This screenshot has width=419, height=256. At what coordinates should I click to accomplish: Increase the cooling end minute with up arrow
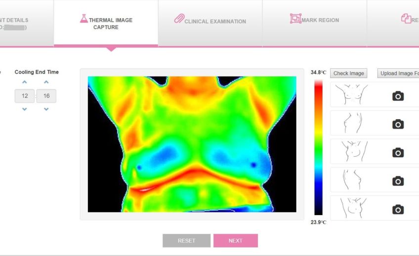(46, 82)
